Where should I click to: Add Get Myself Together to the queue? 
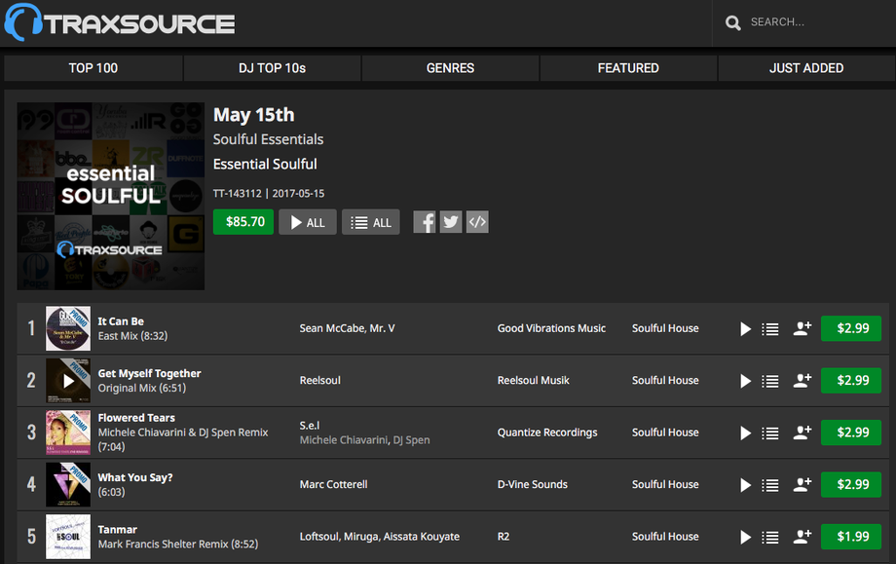click(769, 381)
